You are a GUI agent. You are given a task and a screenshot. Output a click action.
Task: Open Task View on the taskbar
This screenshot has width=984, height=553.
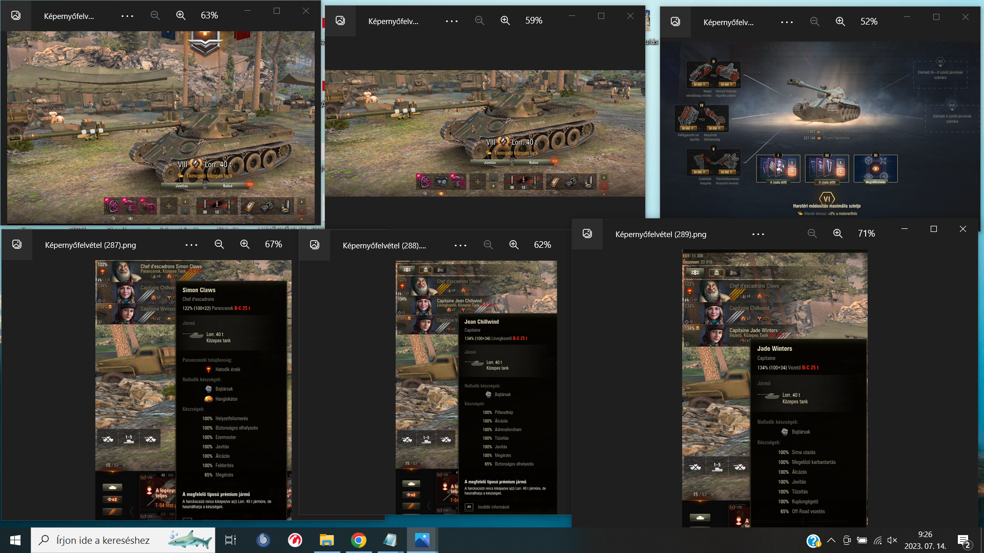(231, 540)
